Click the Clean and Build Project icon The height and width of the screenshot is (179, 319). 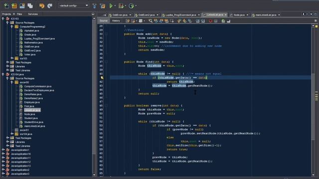click(103, 5)
